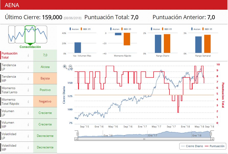
Task: Open info icon for Tendencia LP row
Action: (x=28, y=67)
